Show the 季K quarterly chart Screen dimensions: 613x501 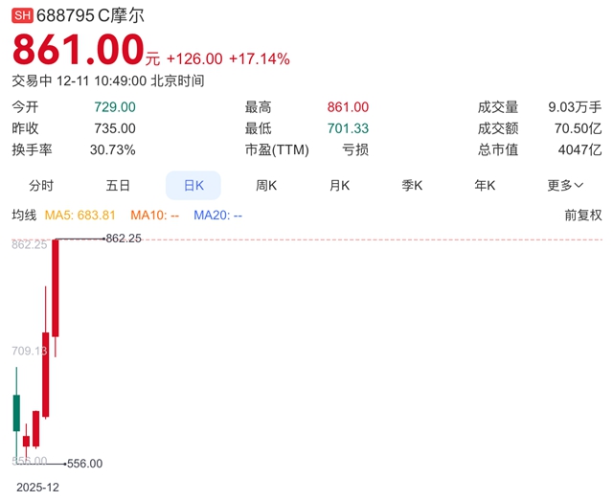coord(412,185)
